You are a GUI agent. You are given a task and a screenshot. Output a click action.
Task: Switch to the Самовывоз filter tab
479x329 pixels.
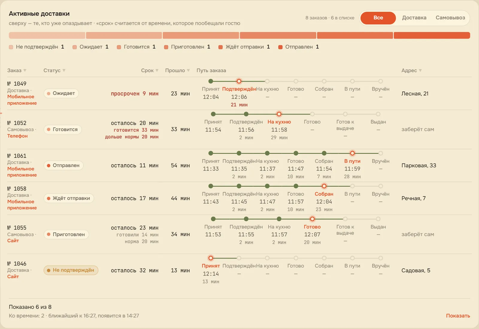(x=450, y=18)
